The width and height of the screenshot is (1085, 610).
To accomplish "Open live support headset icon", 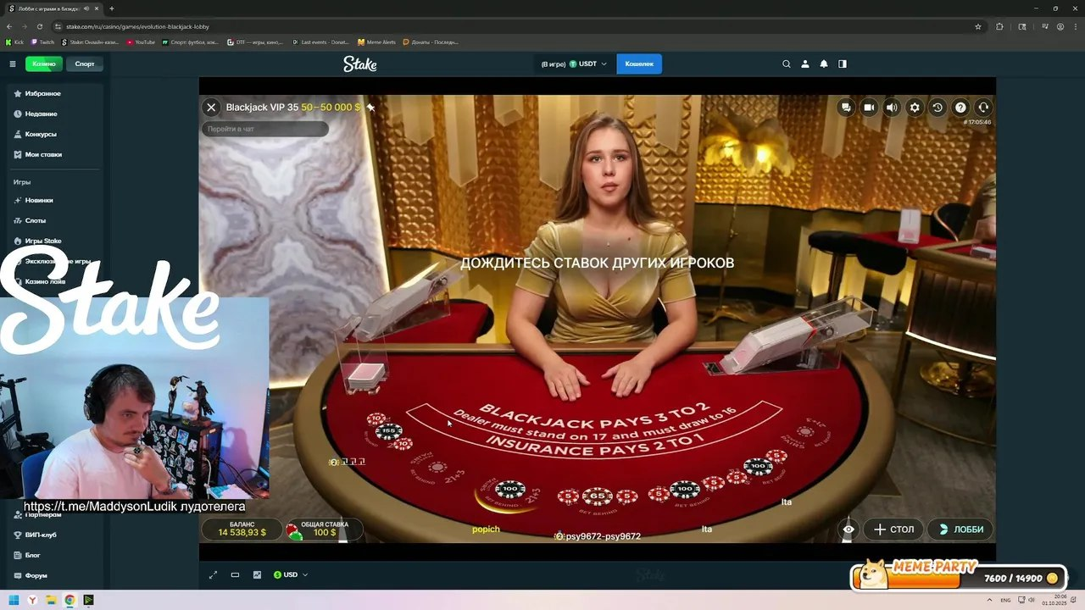I will pos(983,108).
